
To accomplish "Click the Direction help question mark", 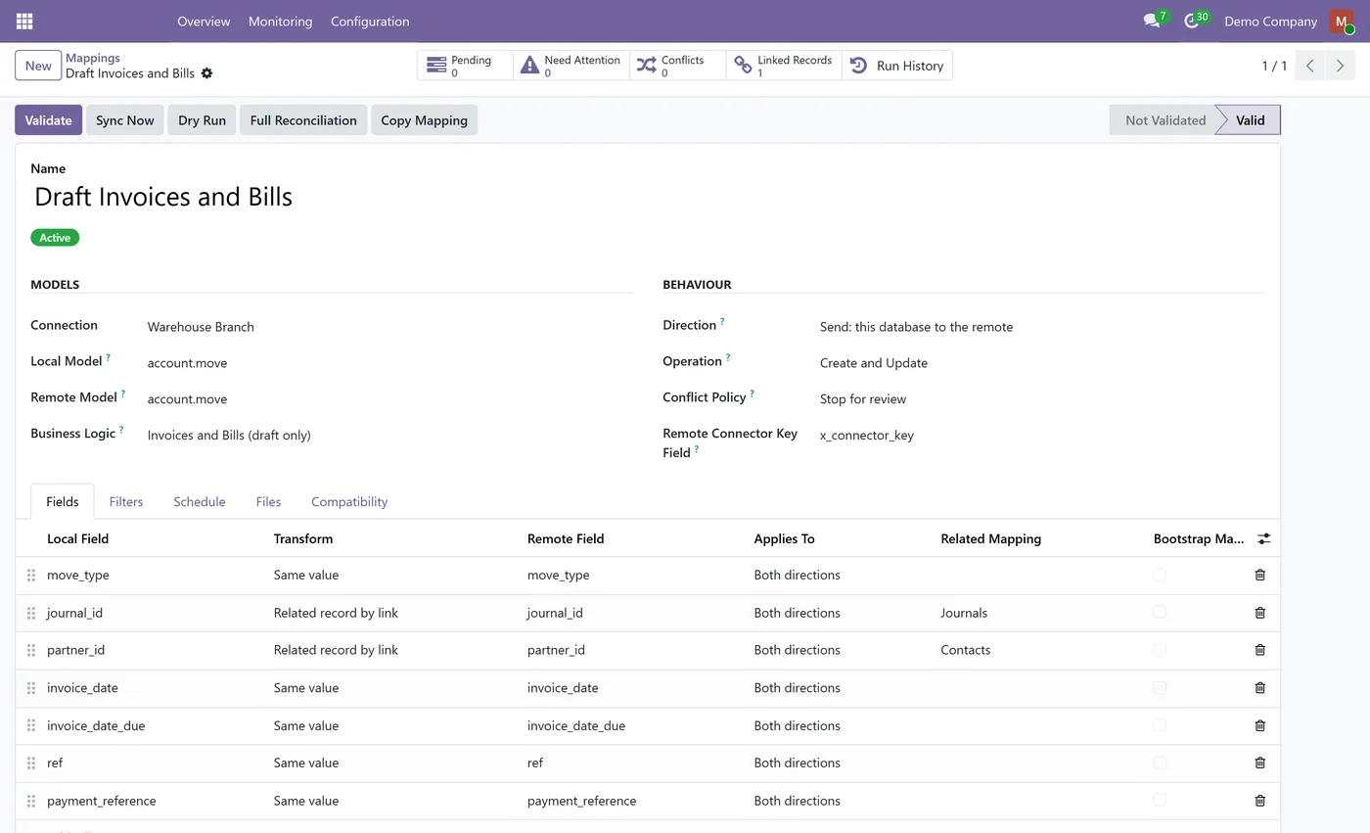I will point(722,321).
